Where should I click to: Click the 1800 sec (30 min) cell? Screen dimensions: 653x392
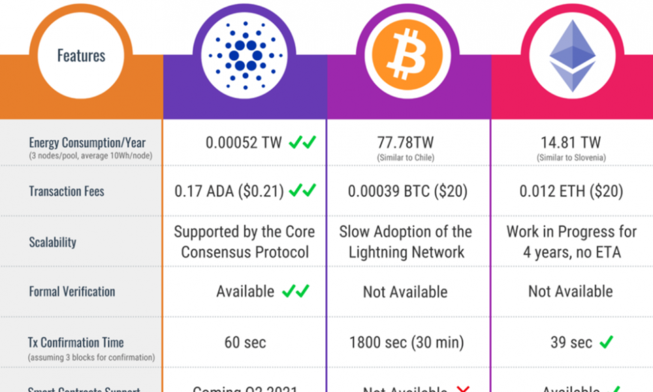coord(406,342)
